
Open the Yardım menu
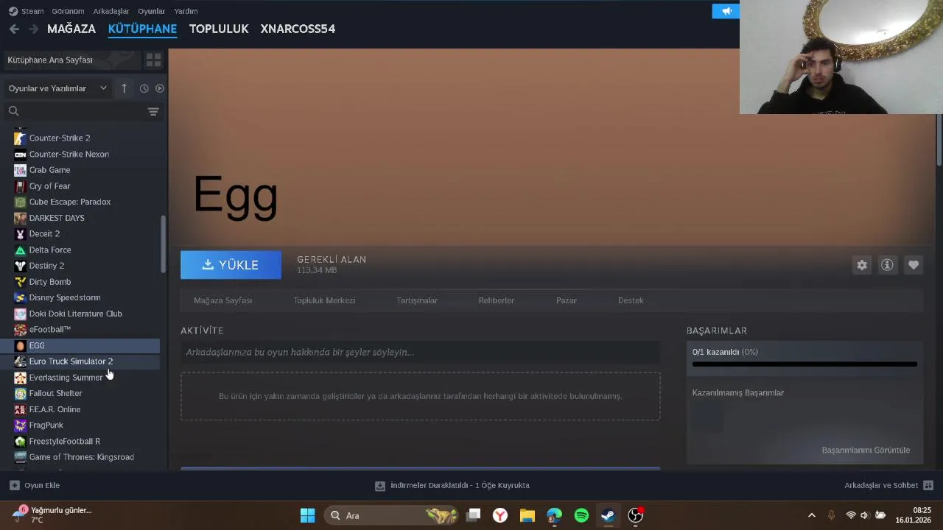[186, 11]
